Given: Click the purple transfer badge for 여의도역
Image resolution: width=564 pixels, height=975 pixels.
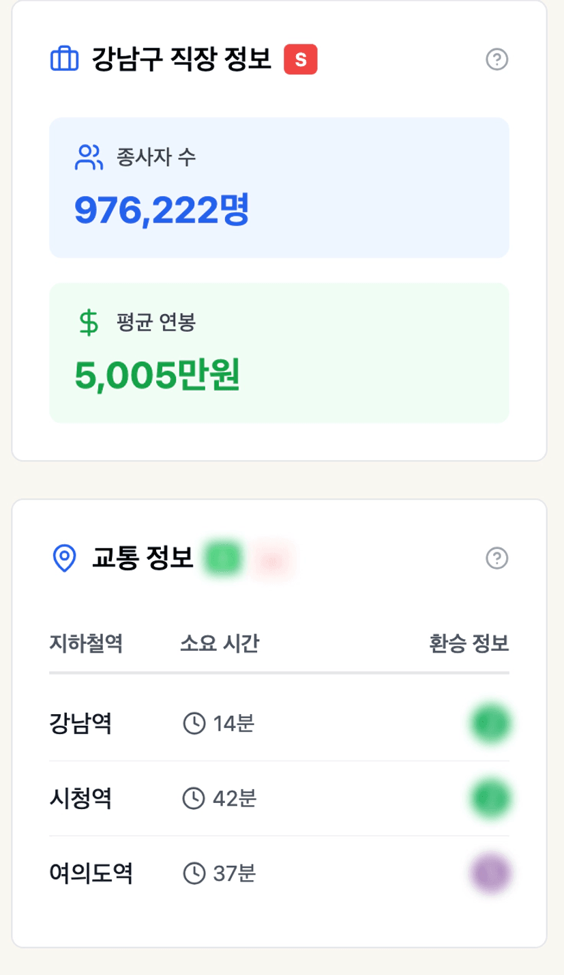Looking at the screenshot, I should 490,873.
